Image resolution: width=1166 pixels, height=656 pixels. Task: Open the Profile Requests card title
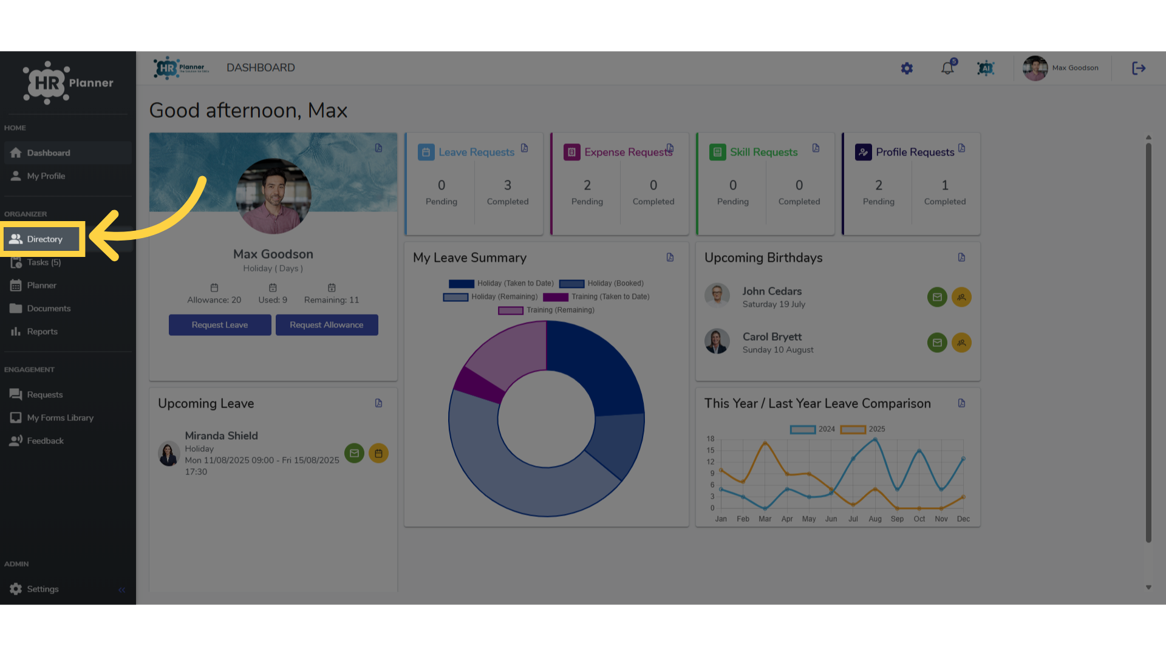point(915,152)
